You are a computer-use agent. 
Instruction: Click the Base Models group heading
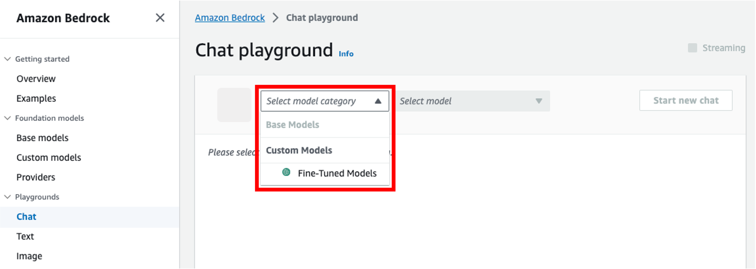[292, 125]
